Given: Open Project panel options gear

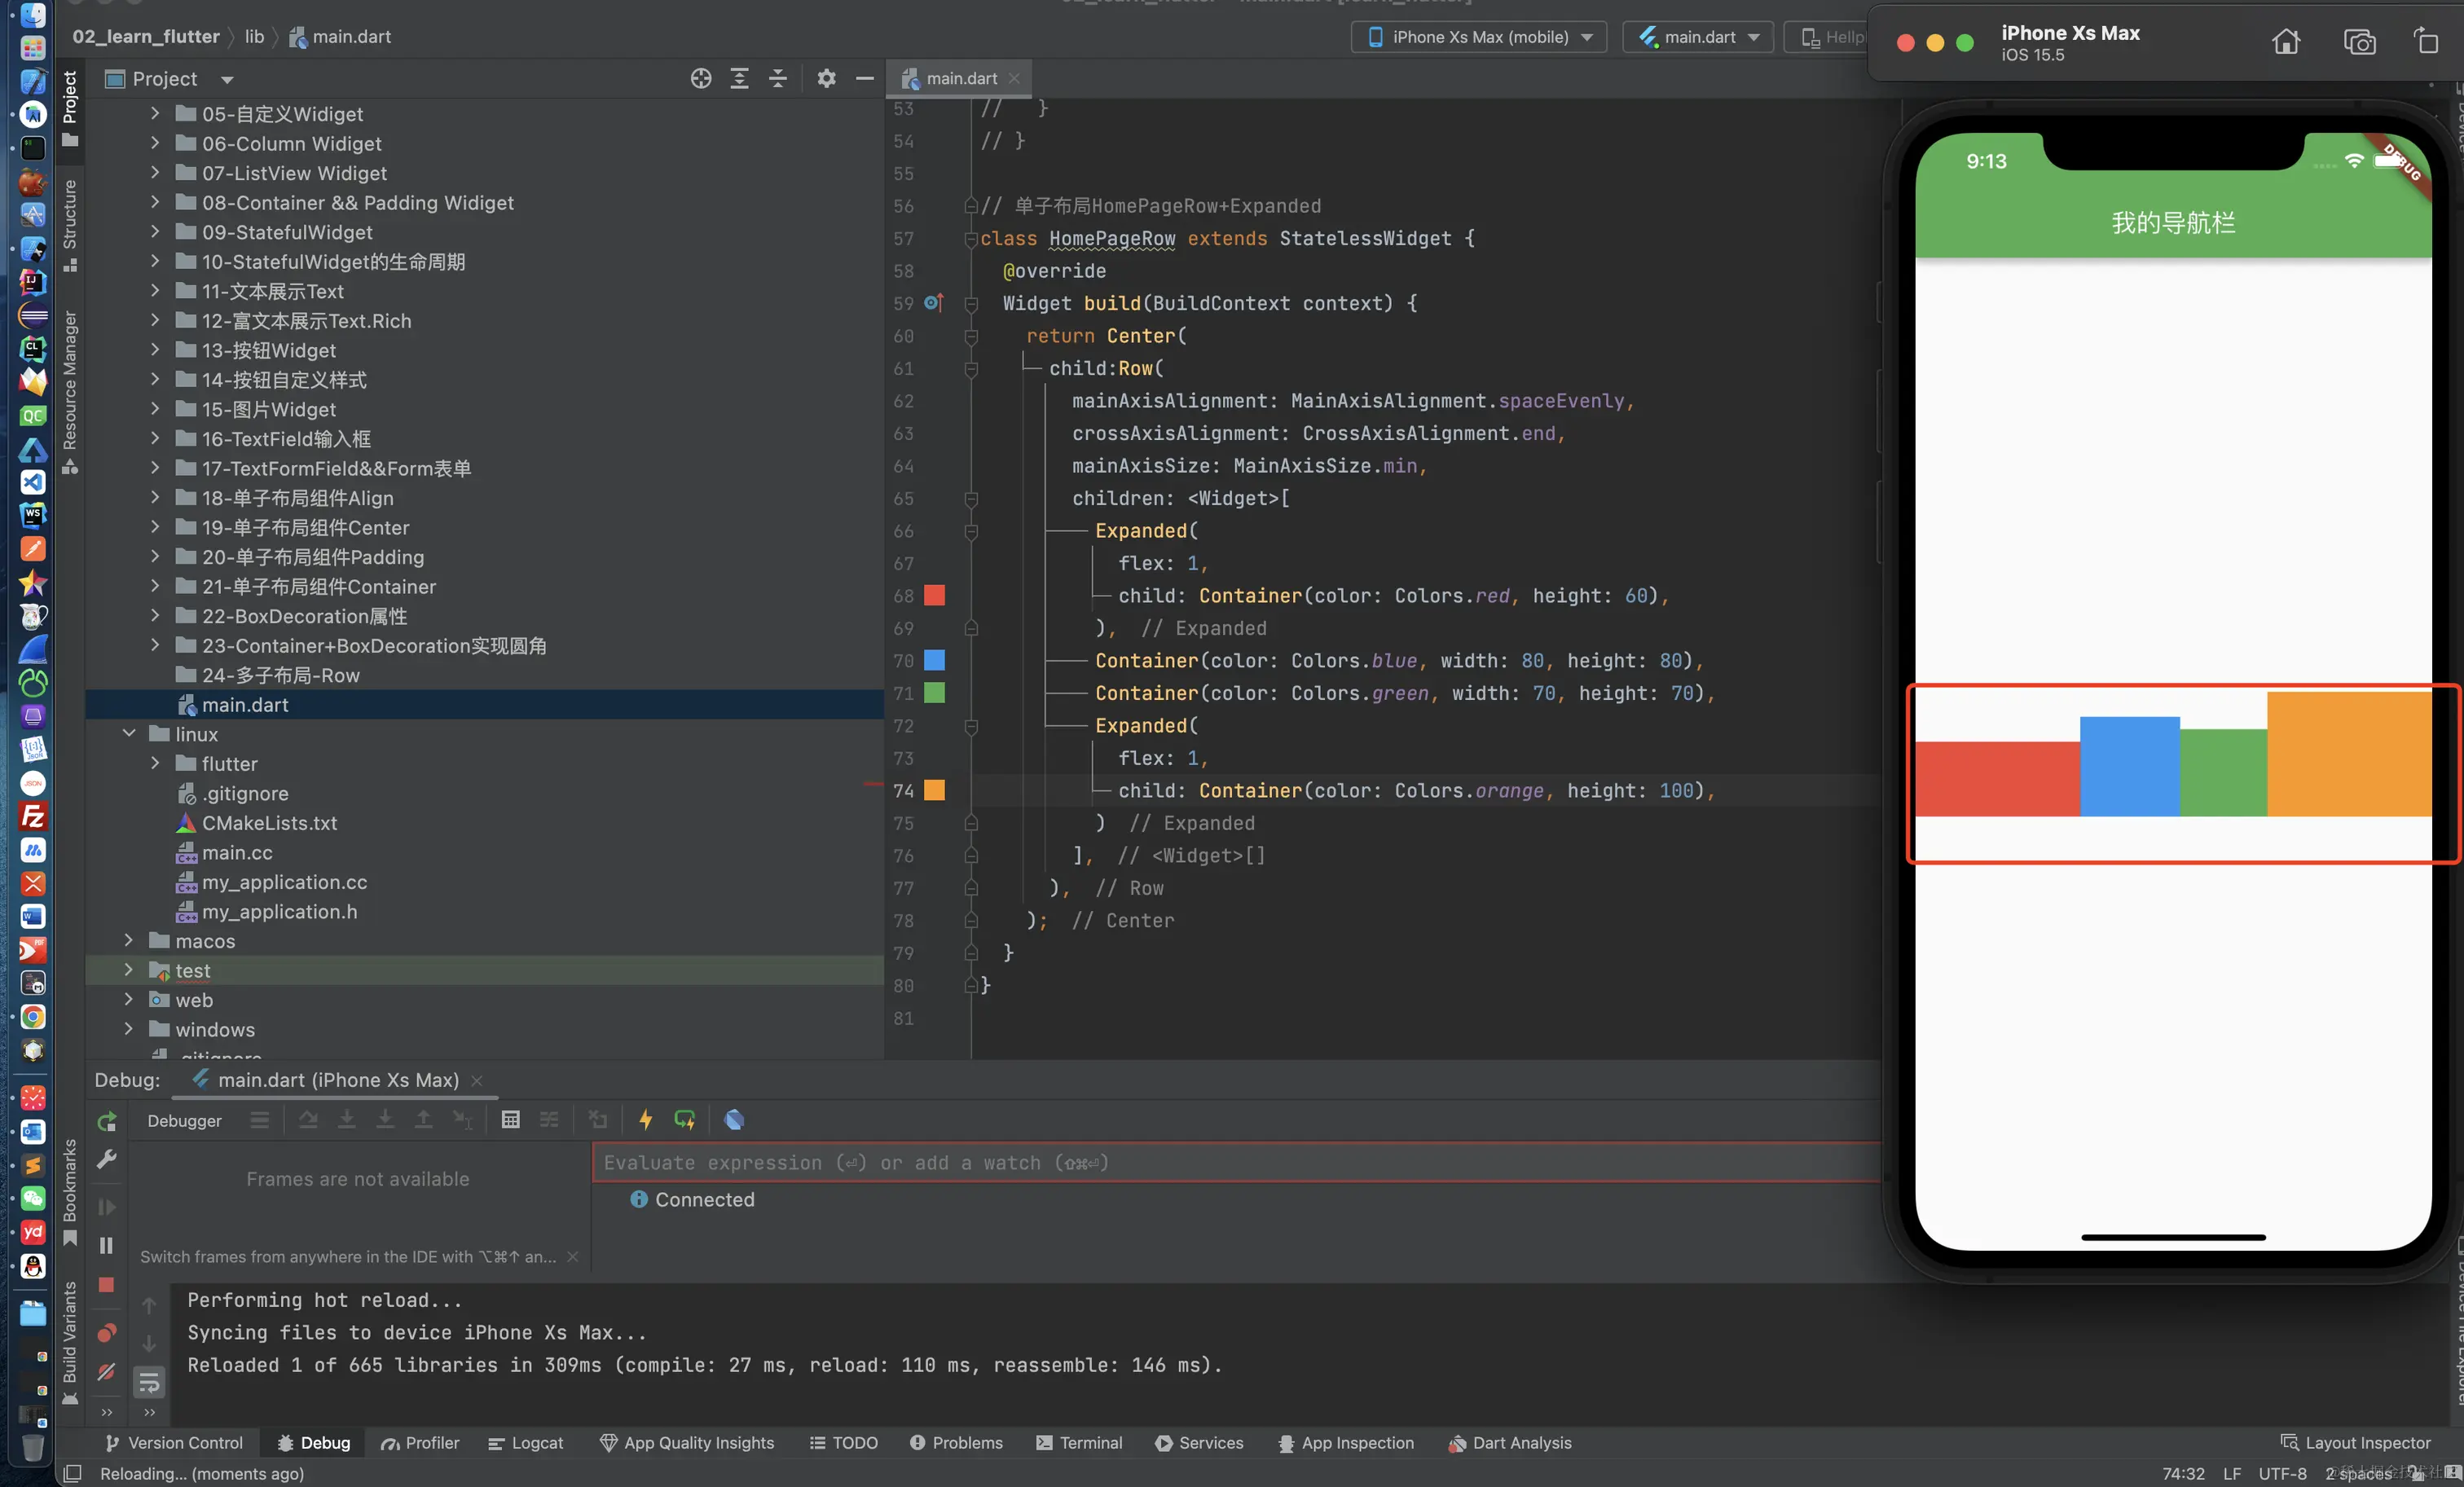Looking at the screenshot, I should (x=826, y=78).
